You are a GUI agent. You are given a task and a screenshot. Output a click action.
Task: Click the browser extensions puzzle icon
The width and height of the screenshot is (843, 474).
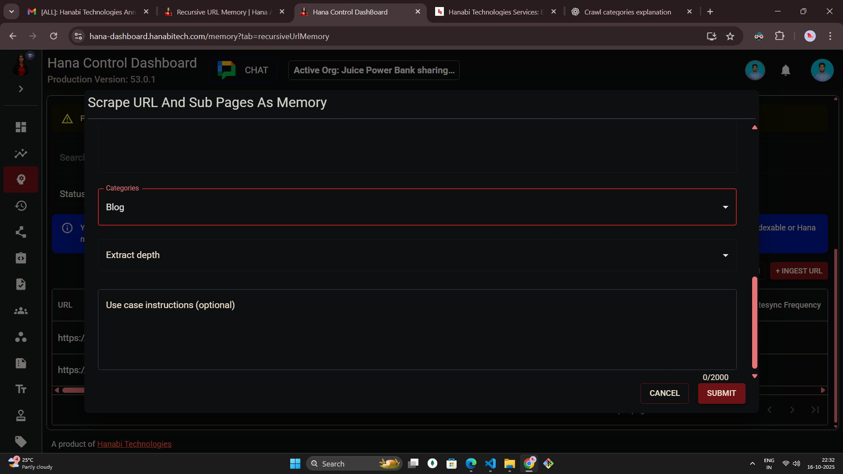tap(780, 36)
